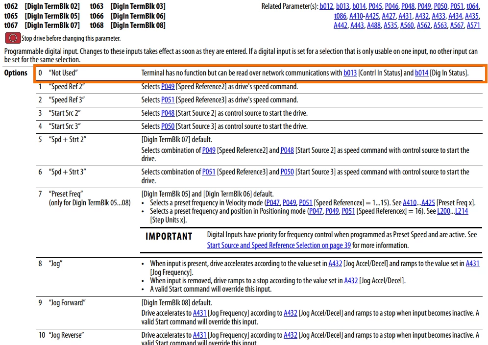Open P048 link in Related Parameters list
Image resolution: width=488 pixels, height=345 pixels.
pyautogui.click(x=408, y=6)
